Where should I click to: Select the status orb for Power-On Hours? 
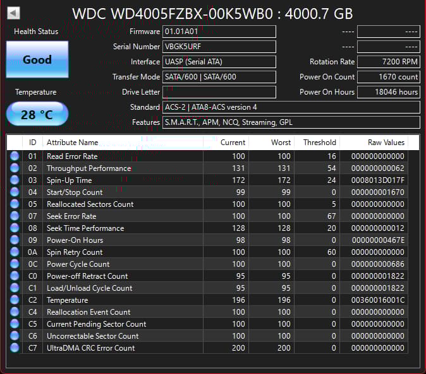15,240
